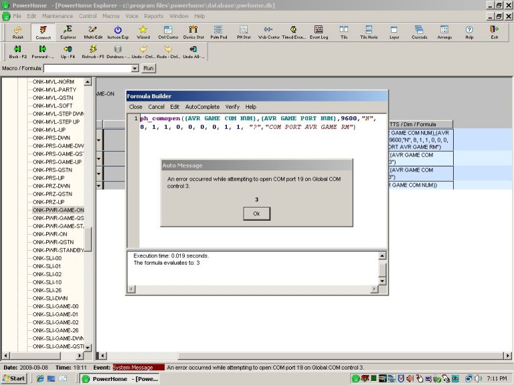
Task: Click the TTS / Dim / Formula column header
Action: click(420, 124)
